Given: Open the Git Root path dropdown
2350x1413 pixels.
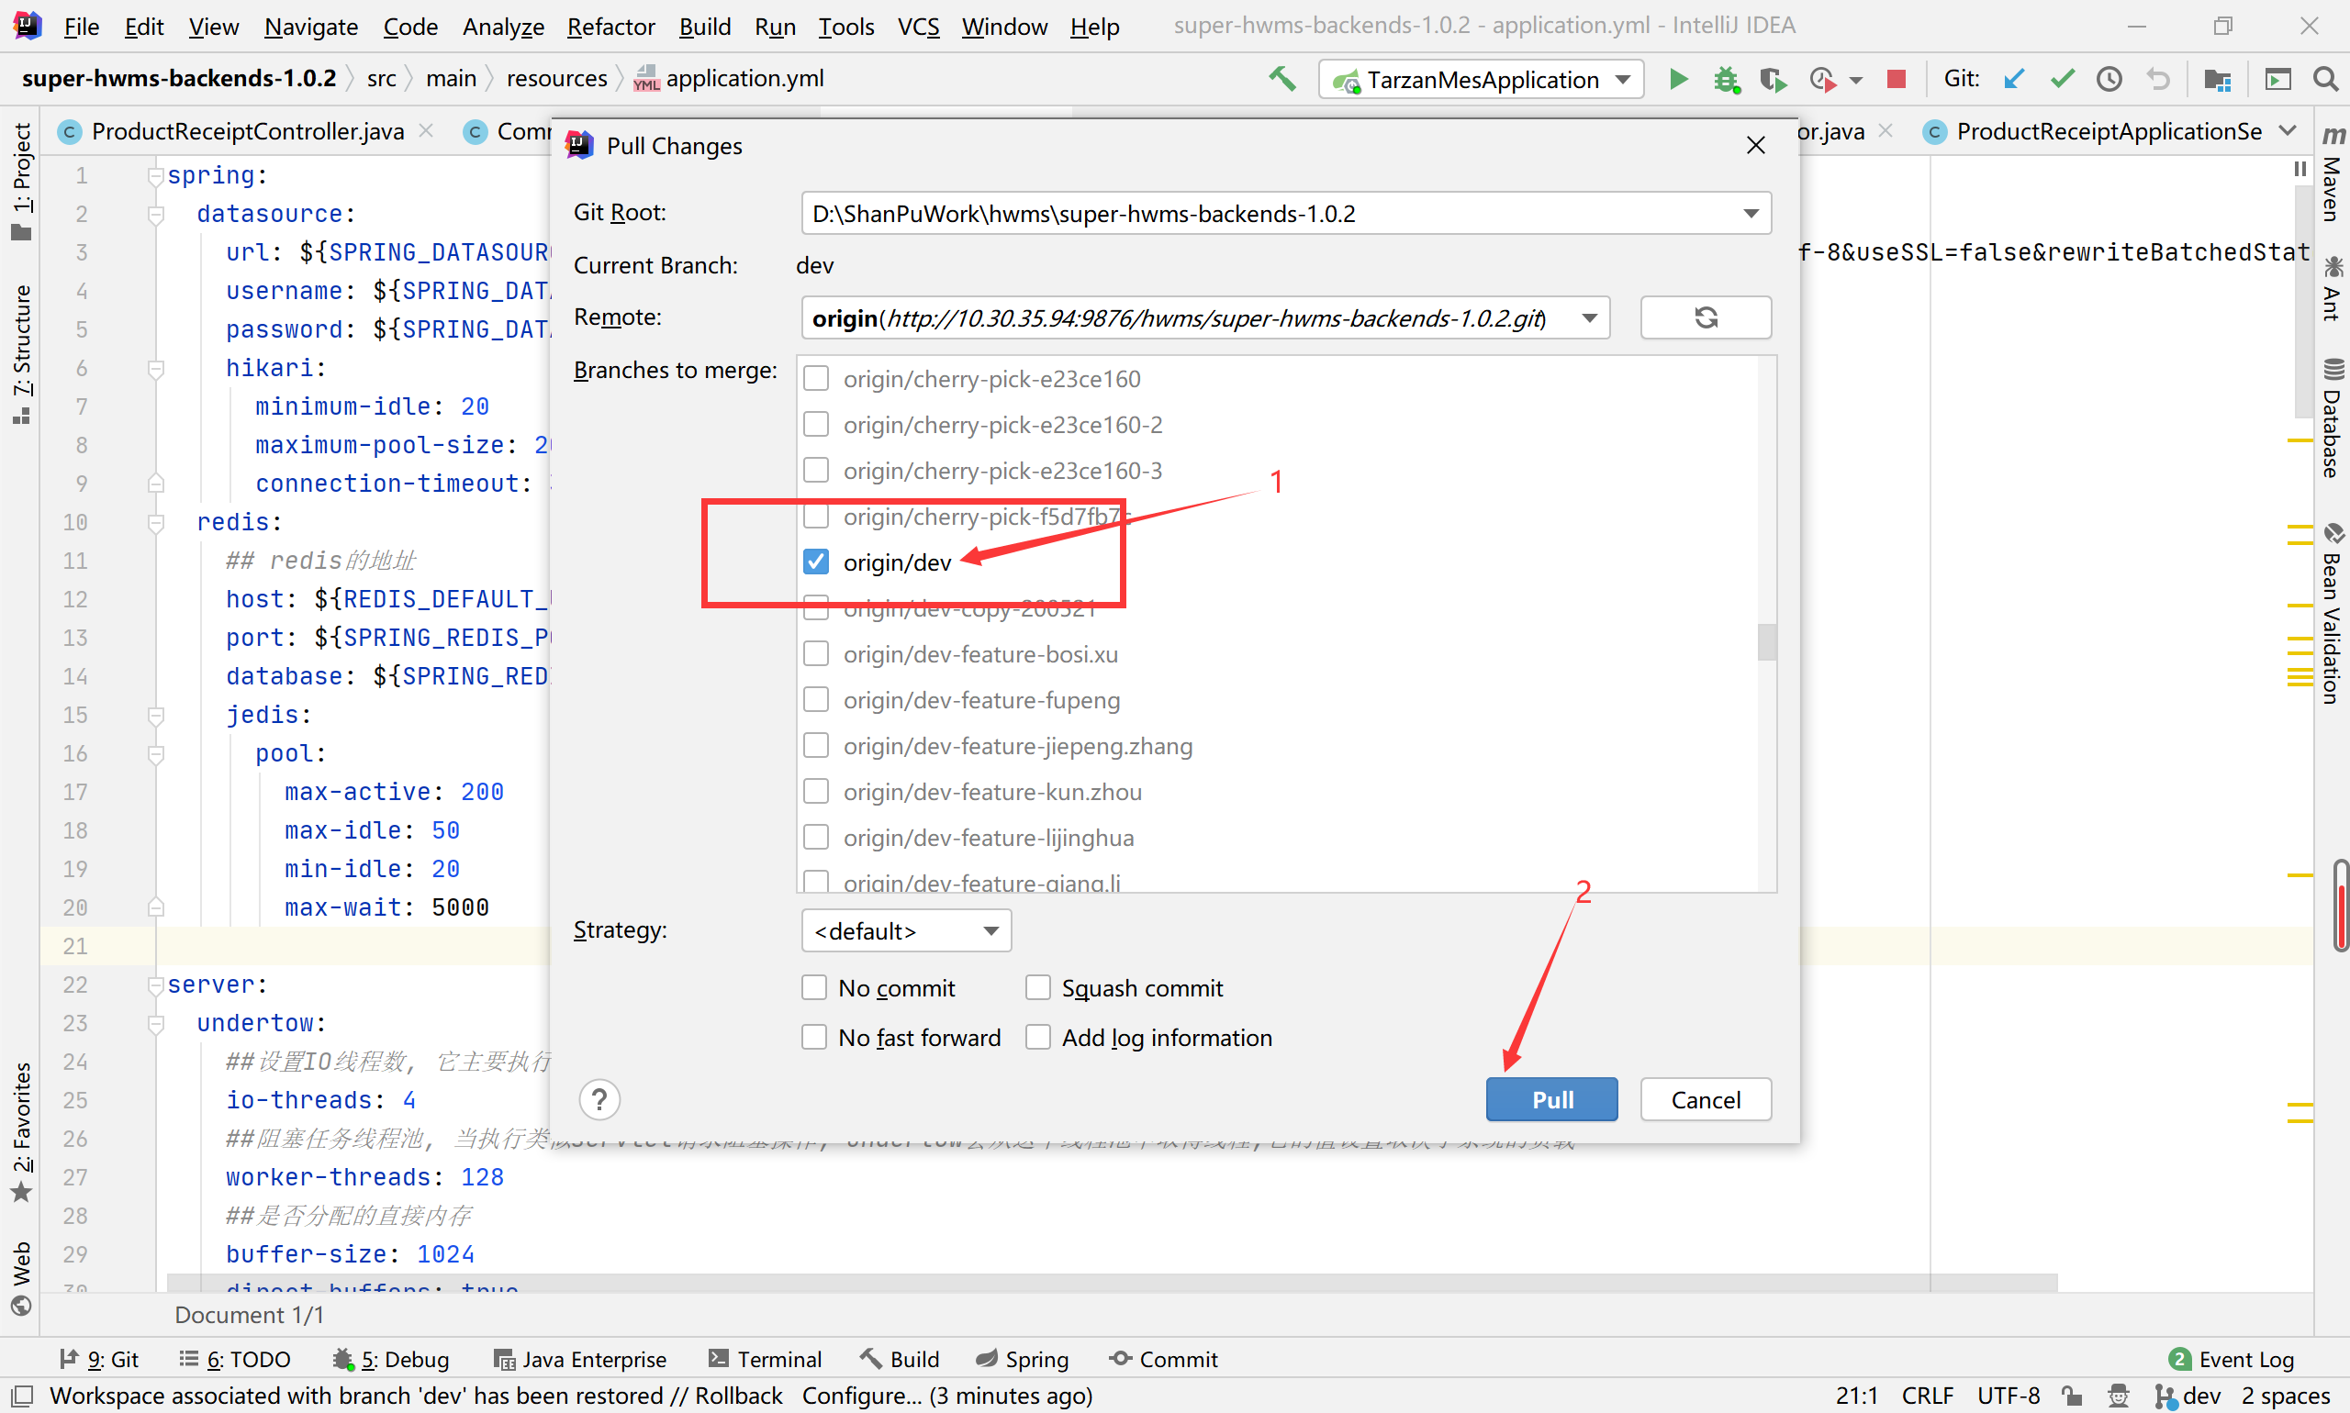Looking at the screenshot, I should 1750,213.
